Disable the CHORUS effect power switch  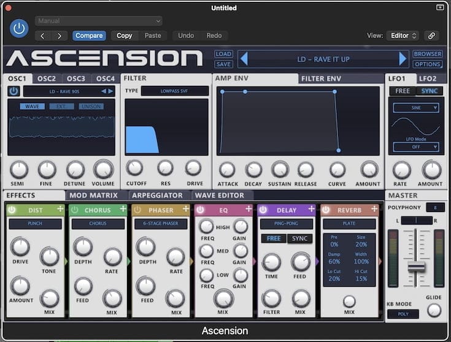point(75,210)
